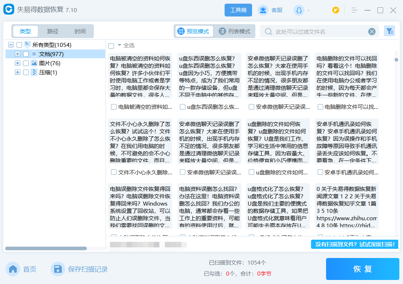Check the 图片(76) checkbox
Image resolution: width=403 pixels, height=284 pixels.
(26, 63)
